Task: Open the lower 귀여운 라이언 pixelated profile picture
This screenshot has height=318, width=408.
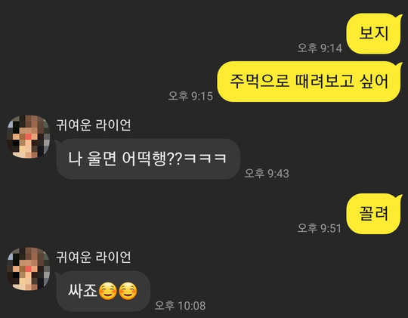Action: pos(29,269)
